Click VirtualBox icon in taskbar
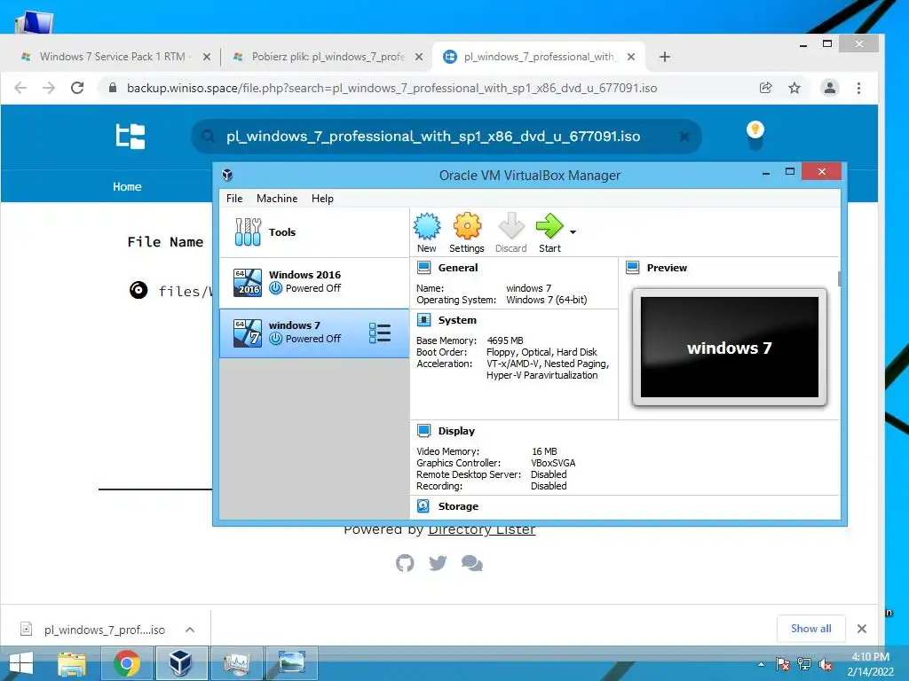 click(180, 663)
